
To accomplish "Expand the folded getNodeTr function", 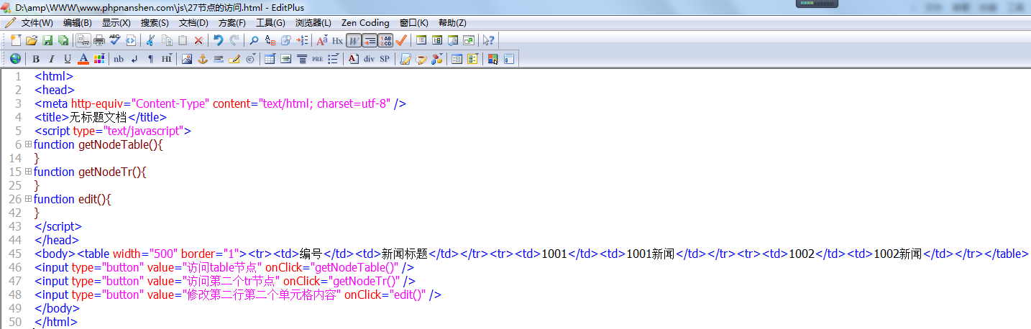I will (28, 172).
